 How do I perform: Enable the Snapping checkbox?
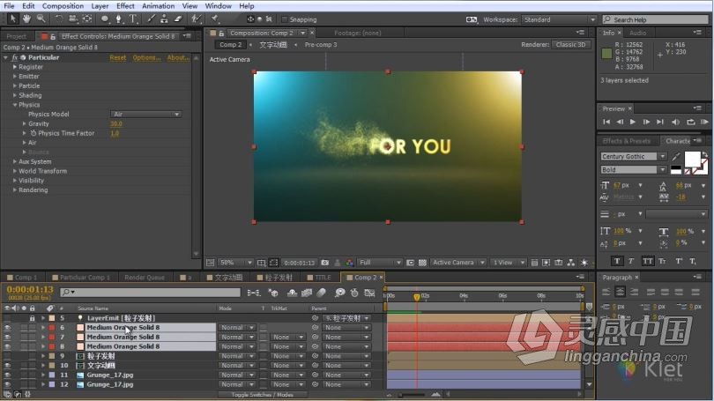coord(285,19)
